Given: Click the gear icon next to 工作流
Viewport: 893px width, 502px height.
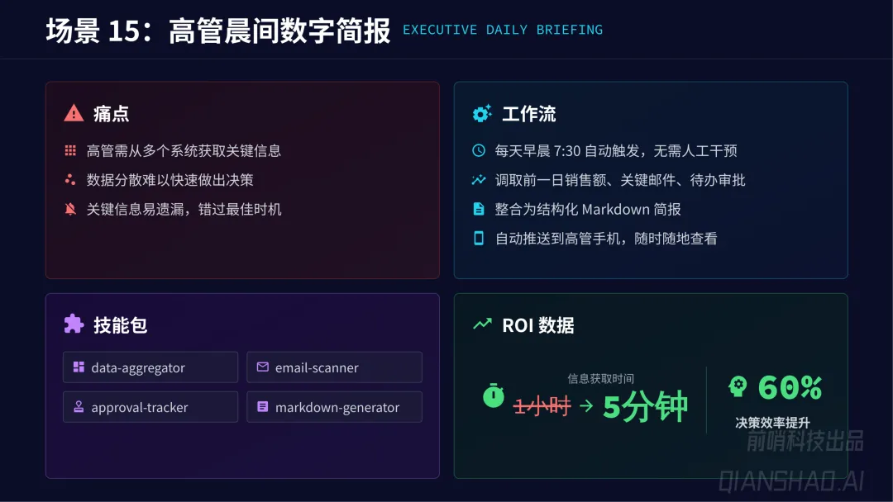Looking at the screenshot, I should [482, 113].
